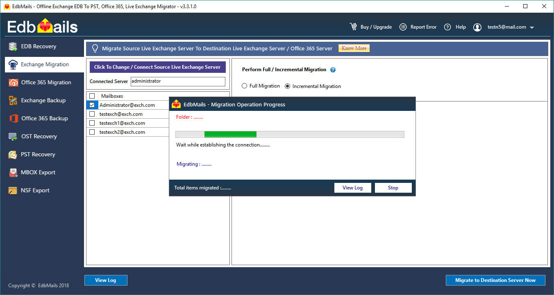
Task: Click the Buy / Upgrade cart icon
Action: click(x=353, y=27)
